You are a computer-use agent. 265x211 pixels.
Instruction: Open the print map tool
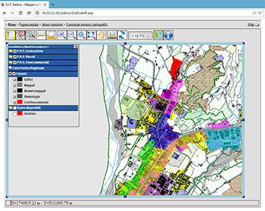click(112, 35)
